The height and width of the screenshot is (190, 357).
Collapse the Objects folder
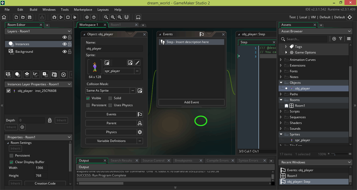click(281, 83)
